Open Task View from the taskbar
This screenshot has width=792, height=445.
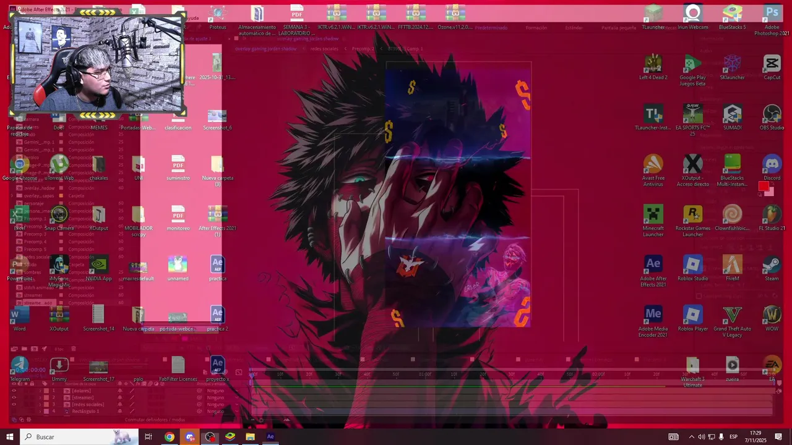[148, 437]
